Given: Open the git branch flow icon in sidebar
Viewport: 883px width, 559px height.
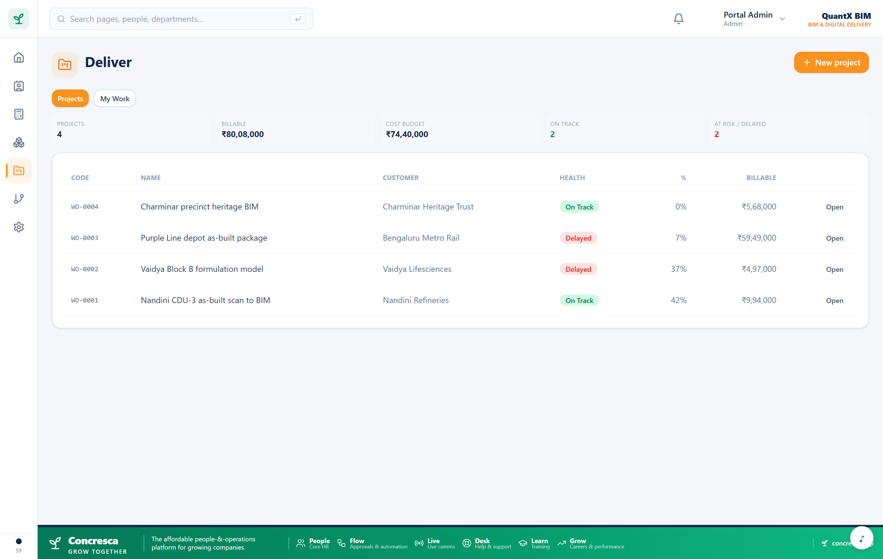Looking at the screenshot, I should 19,199.
